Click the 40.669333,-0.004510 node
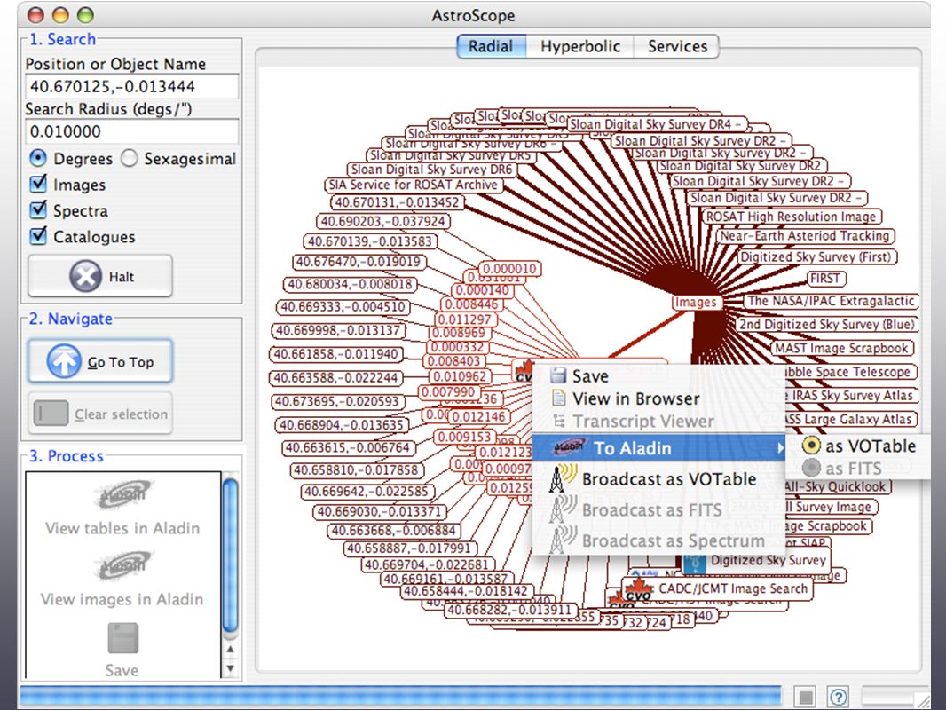946x710 pixels. [x=343, y=307]
